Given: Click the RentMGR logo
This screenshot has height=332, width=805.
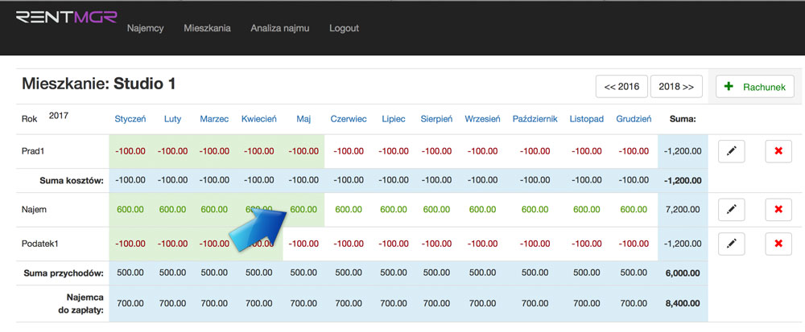Looking at the screenshot, I should (66, 16).
